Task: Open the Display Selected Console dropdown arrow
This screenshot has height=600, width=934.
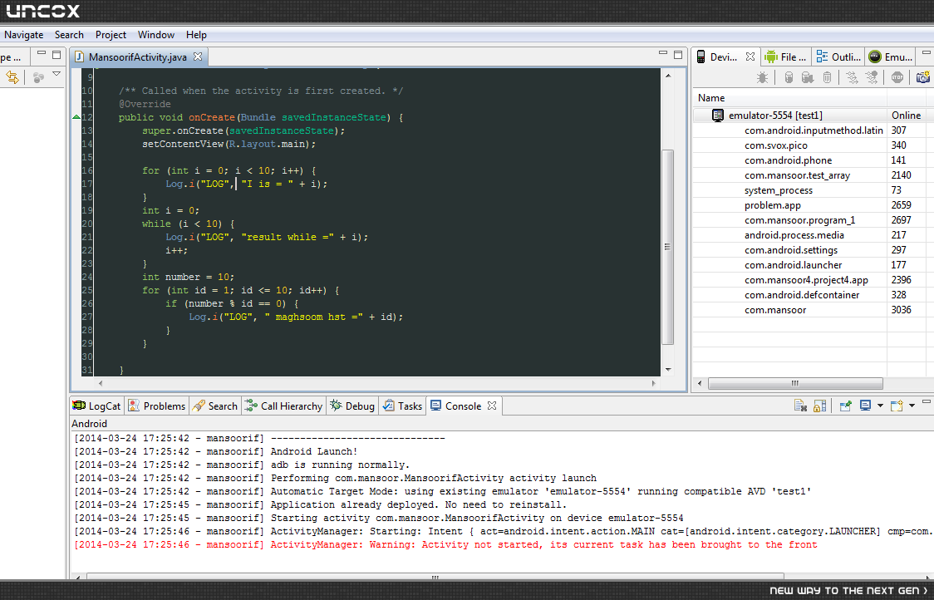Action: click(880, 406)
